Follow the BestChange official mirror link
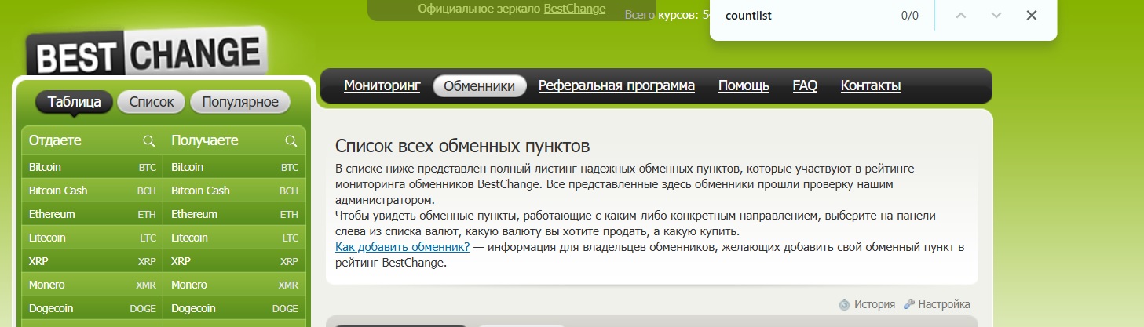 point(575,9)
